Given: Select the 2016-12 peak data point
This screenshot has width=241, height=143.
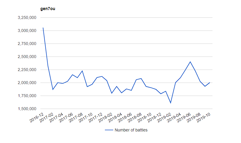Looking at the screenshot, I should click(x=43, y=28).
